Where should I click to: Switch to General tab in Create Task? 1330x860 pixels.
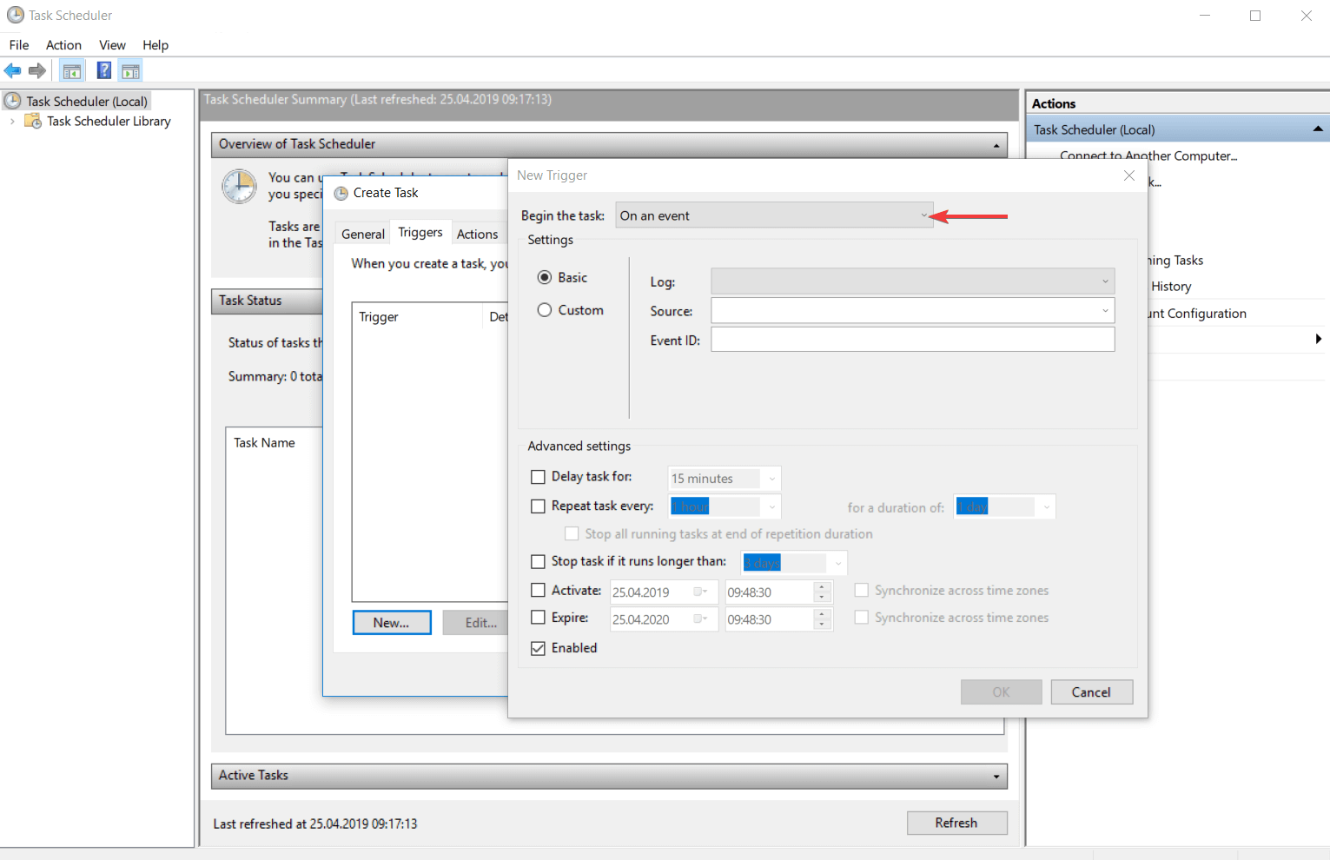(363, 235)
